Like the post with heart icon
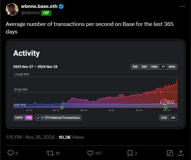The height and width of the screenshot is (160, 191). (x=91, y=153)
